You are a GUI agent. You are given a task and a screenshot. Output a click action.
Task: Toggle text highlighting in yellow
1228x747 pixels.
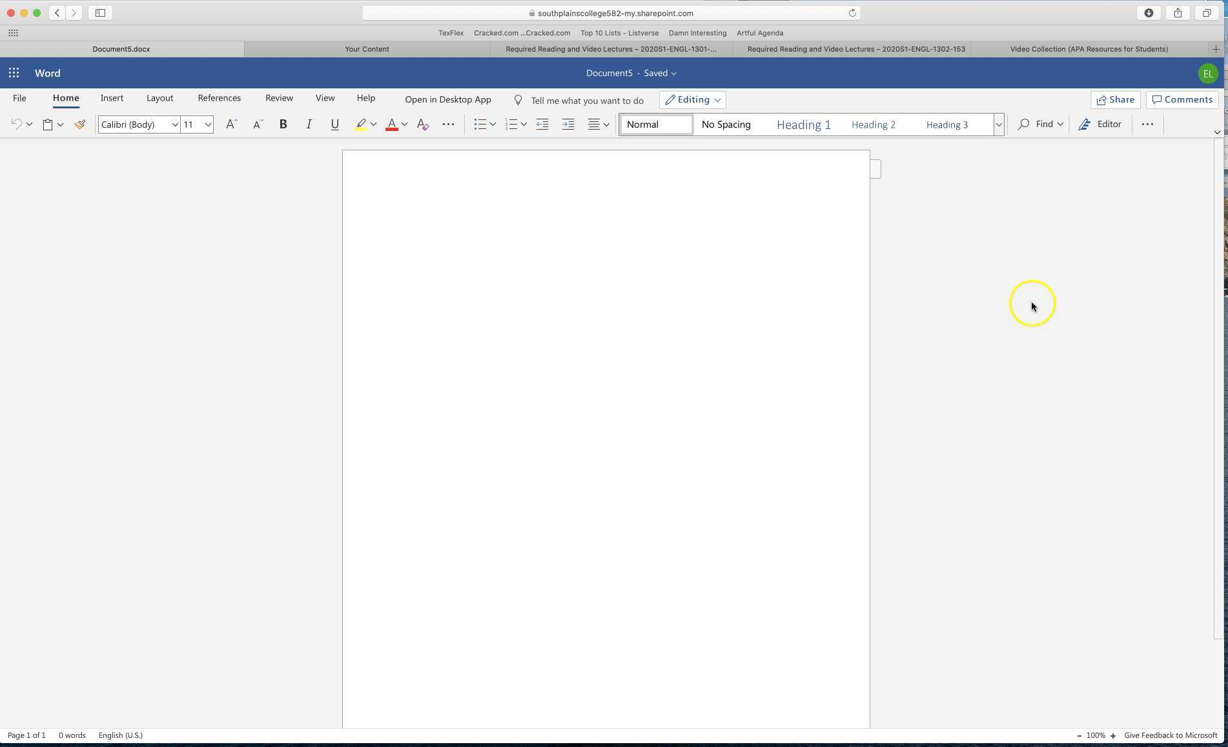(361, 124)
